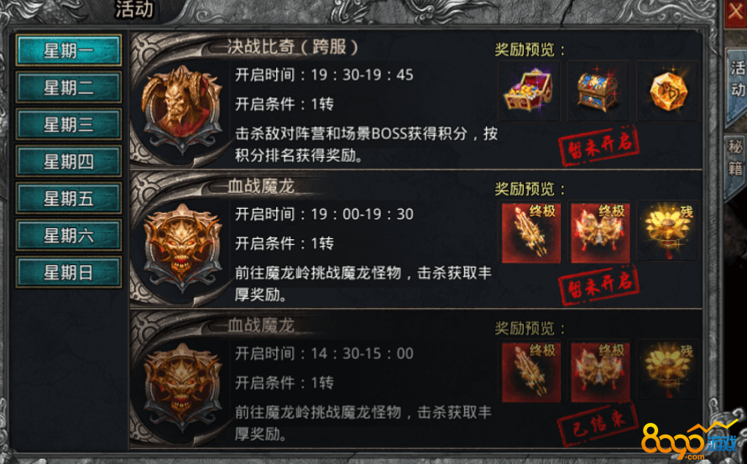Open the 星期三 activity list
The width and height of the screenshot is (747, 464).
(x=69, y=124)
